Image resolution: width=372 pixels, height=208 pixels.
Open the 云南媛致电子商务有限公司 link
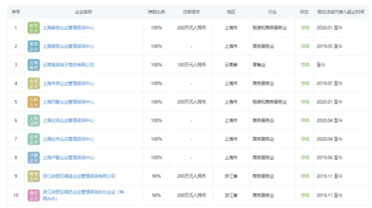(68, 65)
